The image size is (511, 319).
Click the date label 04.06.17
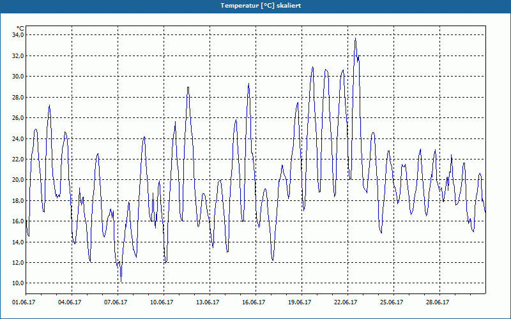coord(70,302)
